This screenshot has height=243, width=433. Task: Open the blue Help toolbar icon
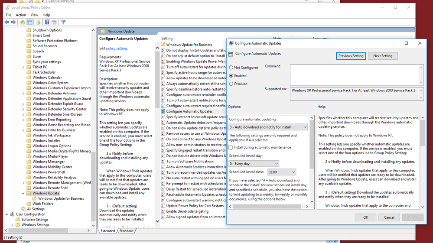[47, 23]
